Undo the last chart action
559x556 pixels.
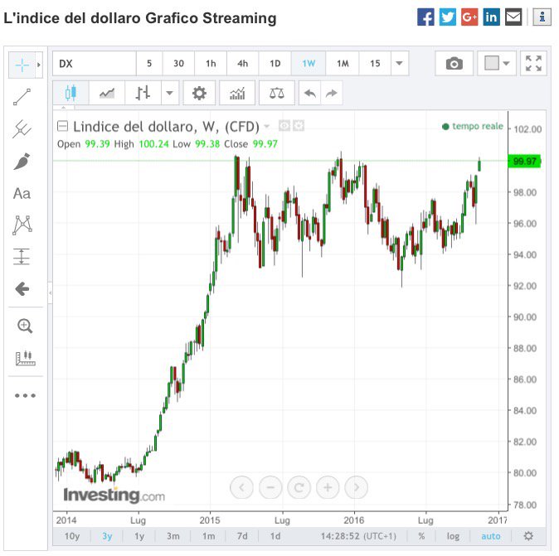point(310,93)
